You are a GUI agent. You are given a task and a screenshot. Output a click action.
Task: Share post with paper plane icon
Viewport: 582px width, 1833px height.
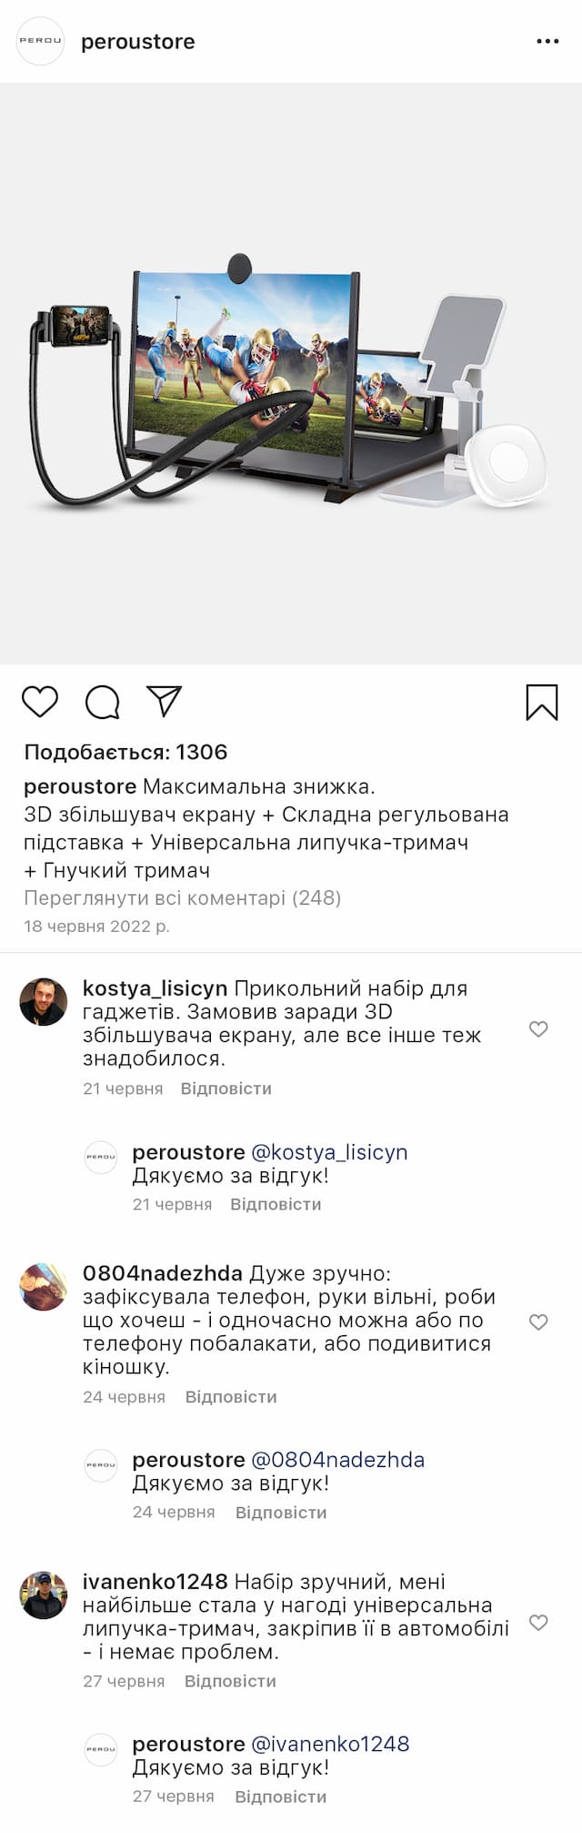coord(165,701)
